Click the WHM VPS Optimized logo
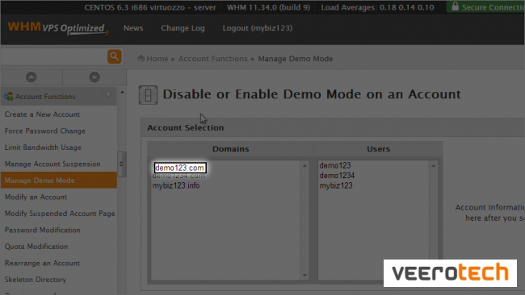Image resolution: width=525 pixels, height=295 pixels. pos(58,28)
